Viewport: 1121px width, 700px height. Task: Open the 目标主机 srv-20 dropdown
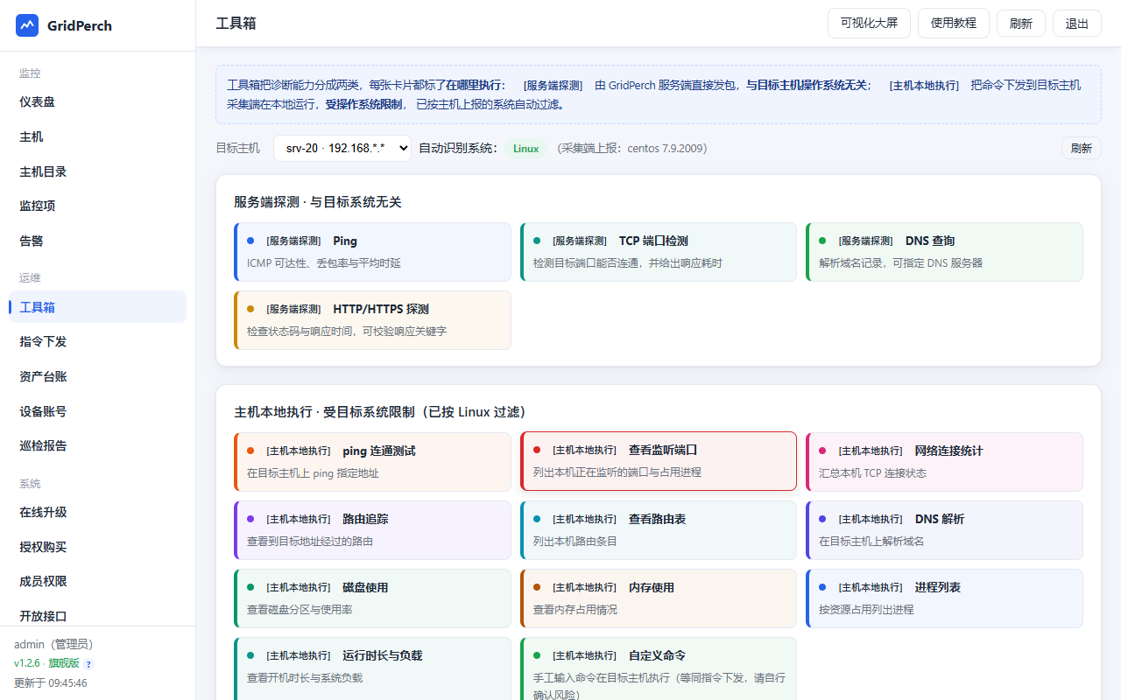click(342, 148)
